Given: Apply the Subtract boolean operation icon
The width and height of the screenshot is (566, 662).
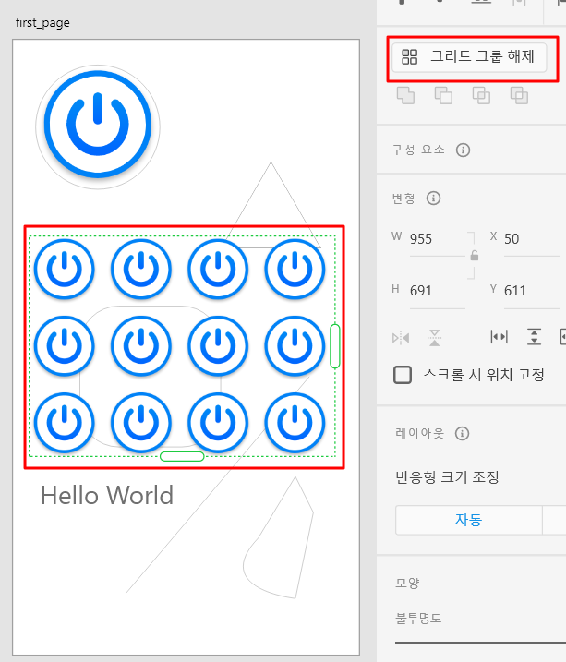Looking at the screenshot, I should (x=443, y=95).
